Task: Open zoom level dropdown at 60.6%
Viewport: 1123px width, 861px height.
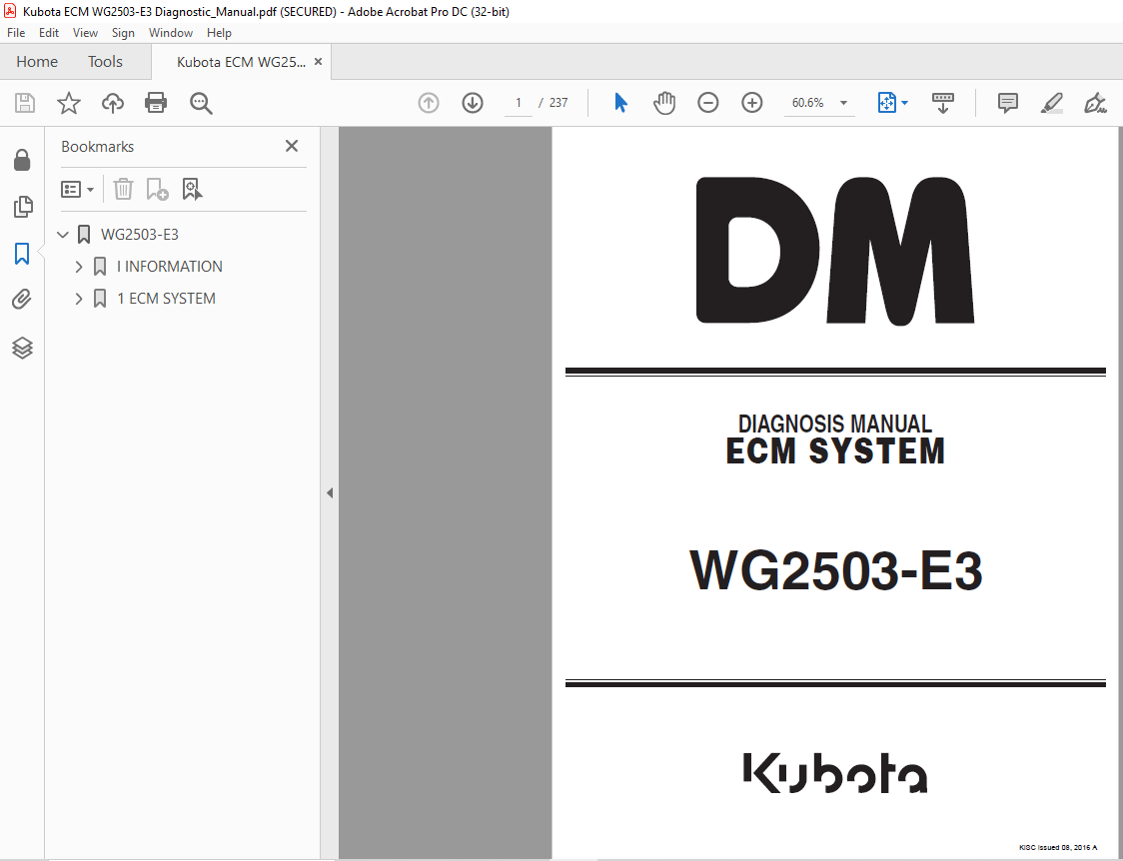Action: click(843, 103)
